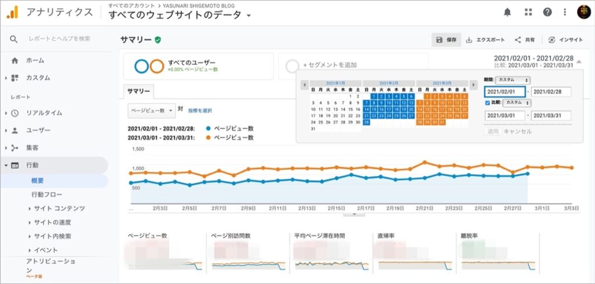Screen dimensions: 595x284
Task: Go to previous month in calendar
Action: coord(304,85)
